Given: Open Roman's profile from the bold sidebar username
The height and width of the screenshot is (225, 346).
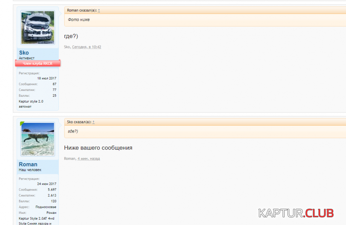Looking at the screenshot, I should [28, 164].
